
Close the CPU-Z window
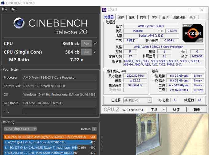click(202, 10)
